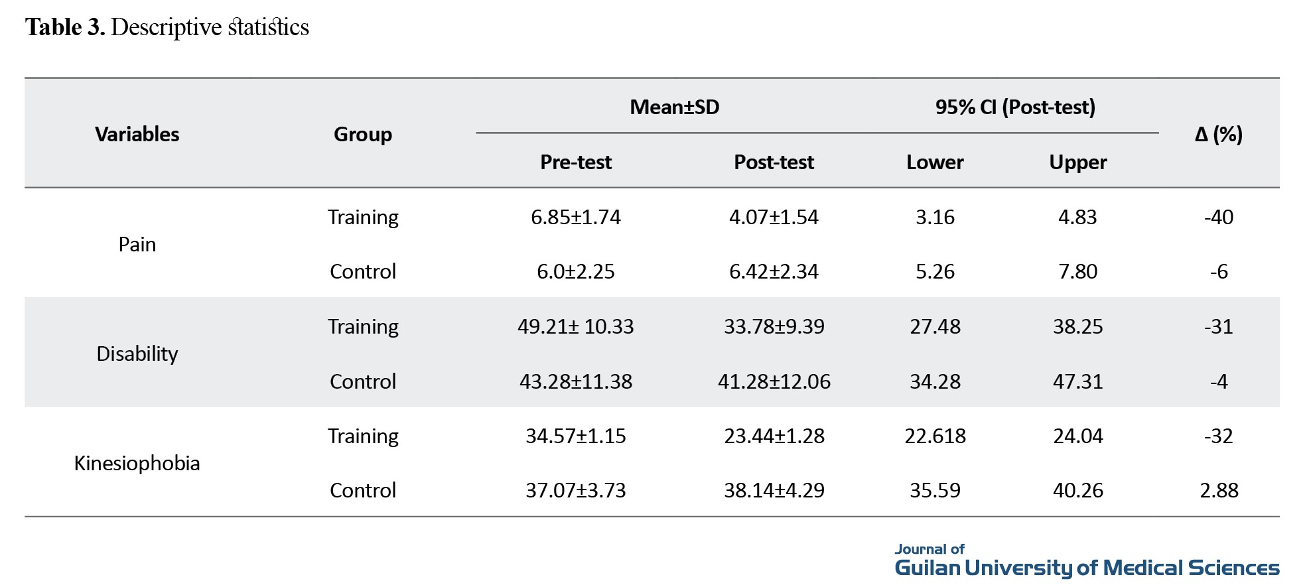This screenshot has height=585, width=1307.
Task: Click the delta value 2.88
Action: coord(1219,490)
